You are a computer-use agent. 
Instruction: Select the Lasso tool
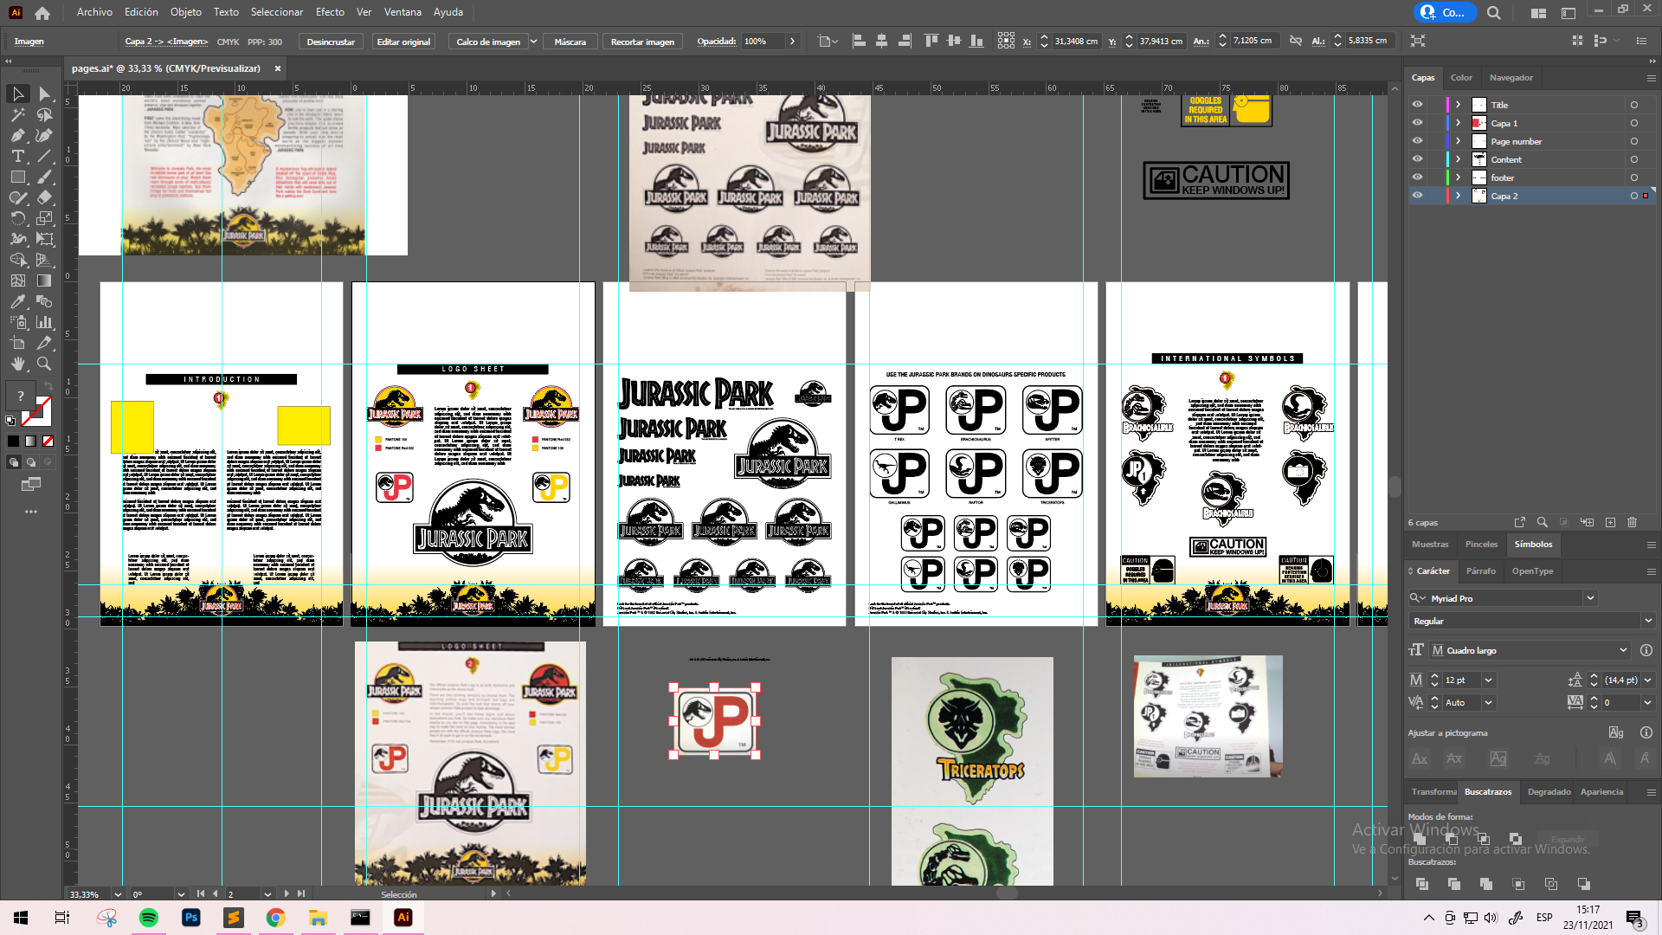(44, 114)
